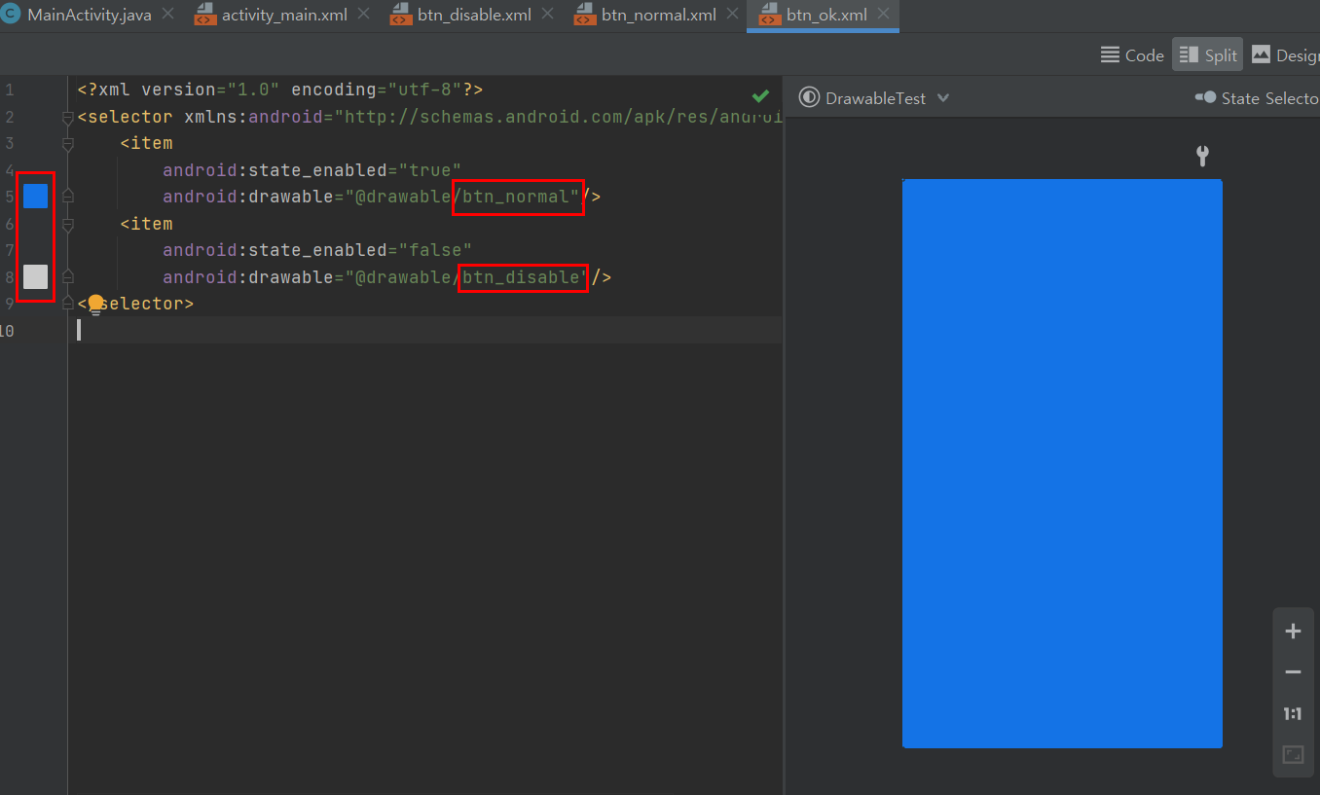The width and height of the screenshot is (1320, 795).
Task: Click the wrench icon above the preview
Action: point(1202,156)
